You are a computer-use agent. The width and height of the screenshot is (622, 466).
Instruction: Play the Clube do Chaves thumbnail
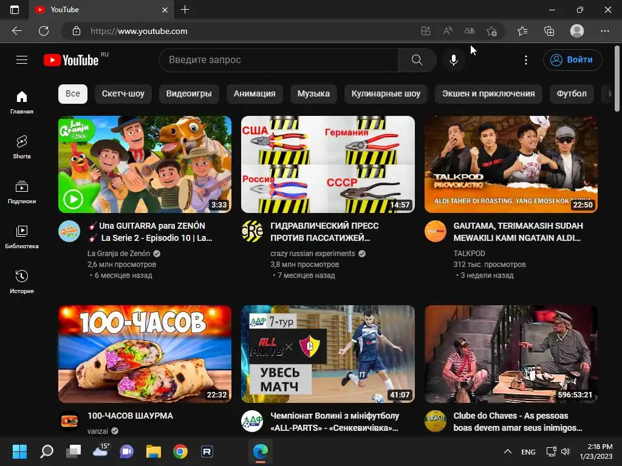(x=511, y=354)
